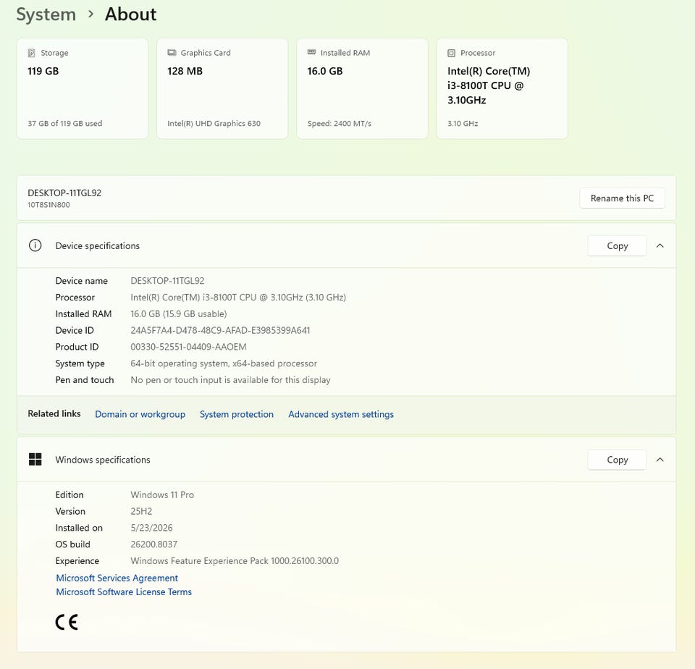Viewport: 695px width, 669px height.
Task: Click the Device ID label
Action: 75,330
